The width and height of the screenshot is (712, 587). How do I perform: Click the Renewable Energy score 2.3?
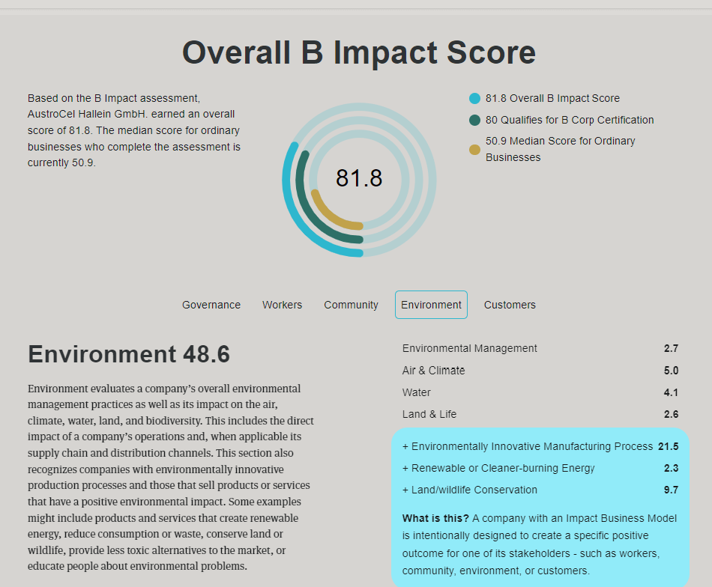click(x=671, y=468)
